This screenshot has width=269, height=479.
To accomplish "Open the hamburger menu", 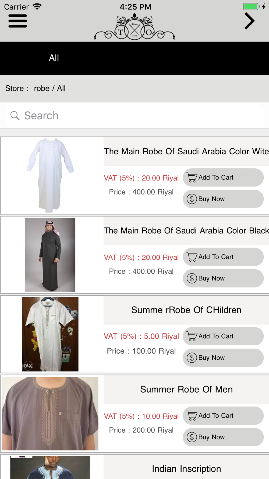I will click(x=17, y=21).
